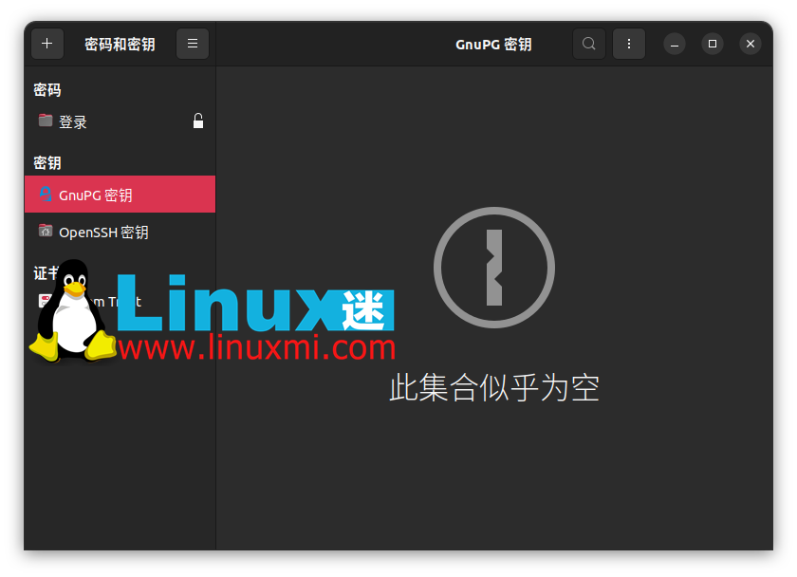Select the 登录 keyring entry
Viewport: 797px width, 577px height.
tap(120, 121)
